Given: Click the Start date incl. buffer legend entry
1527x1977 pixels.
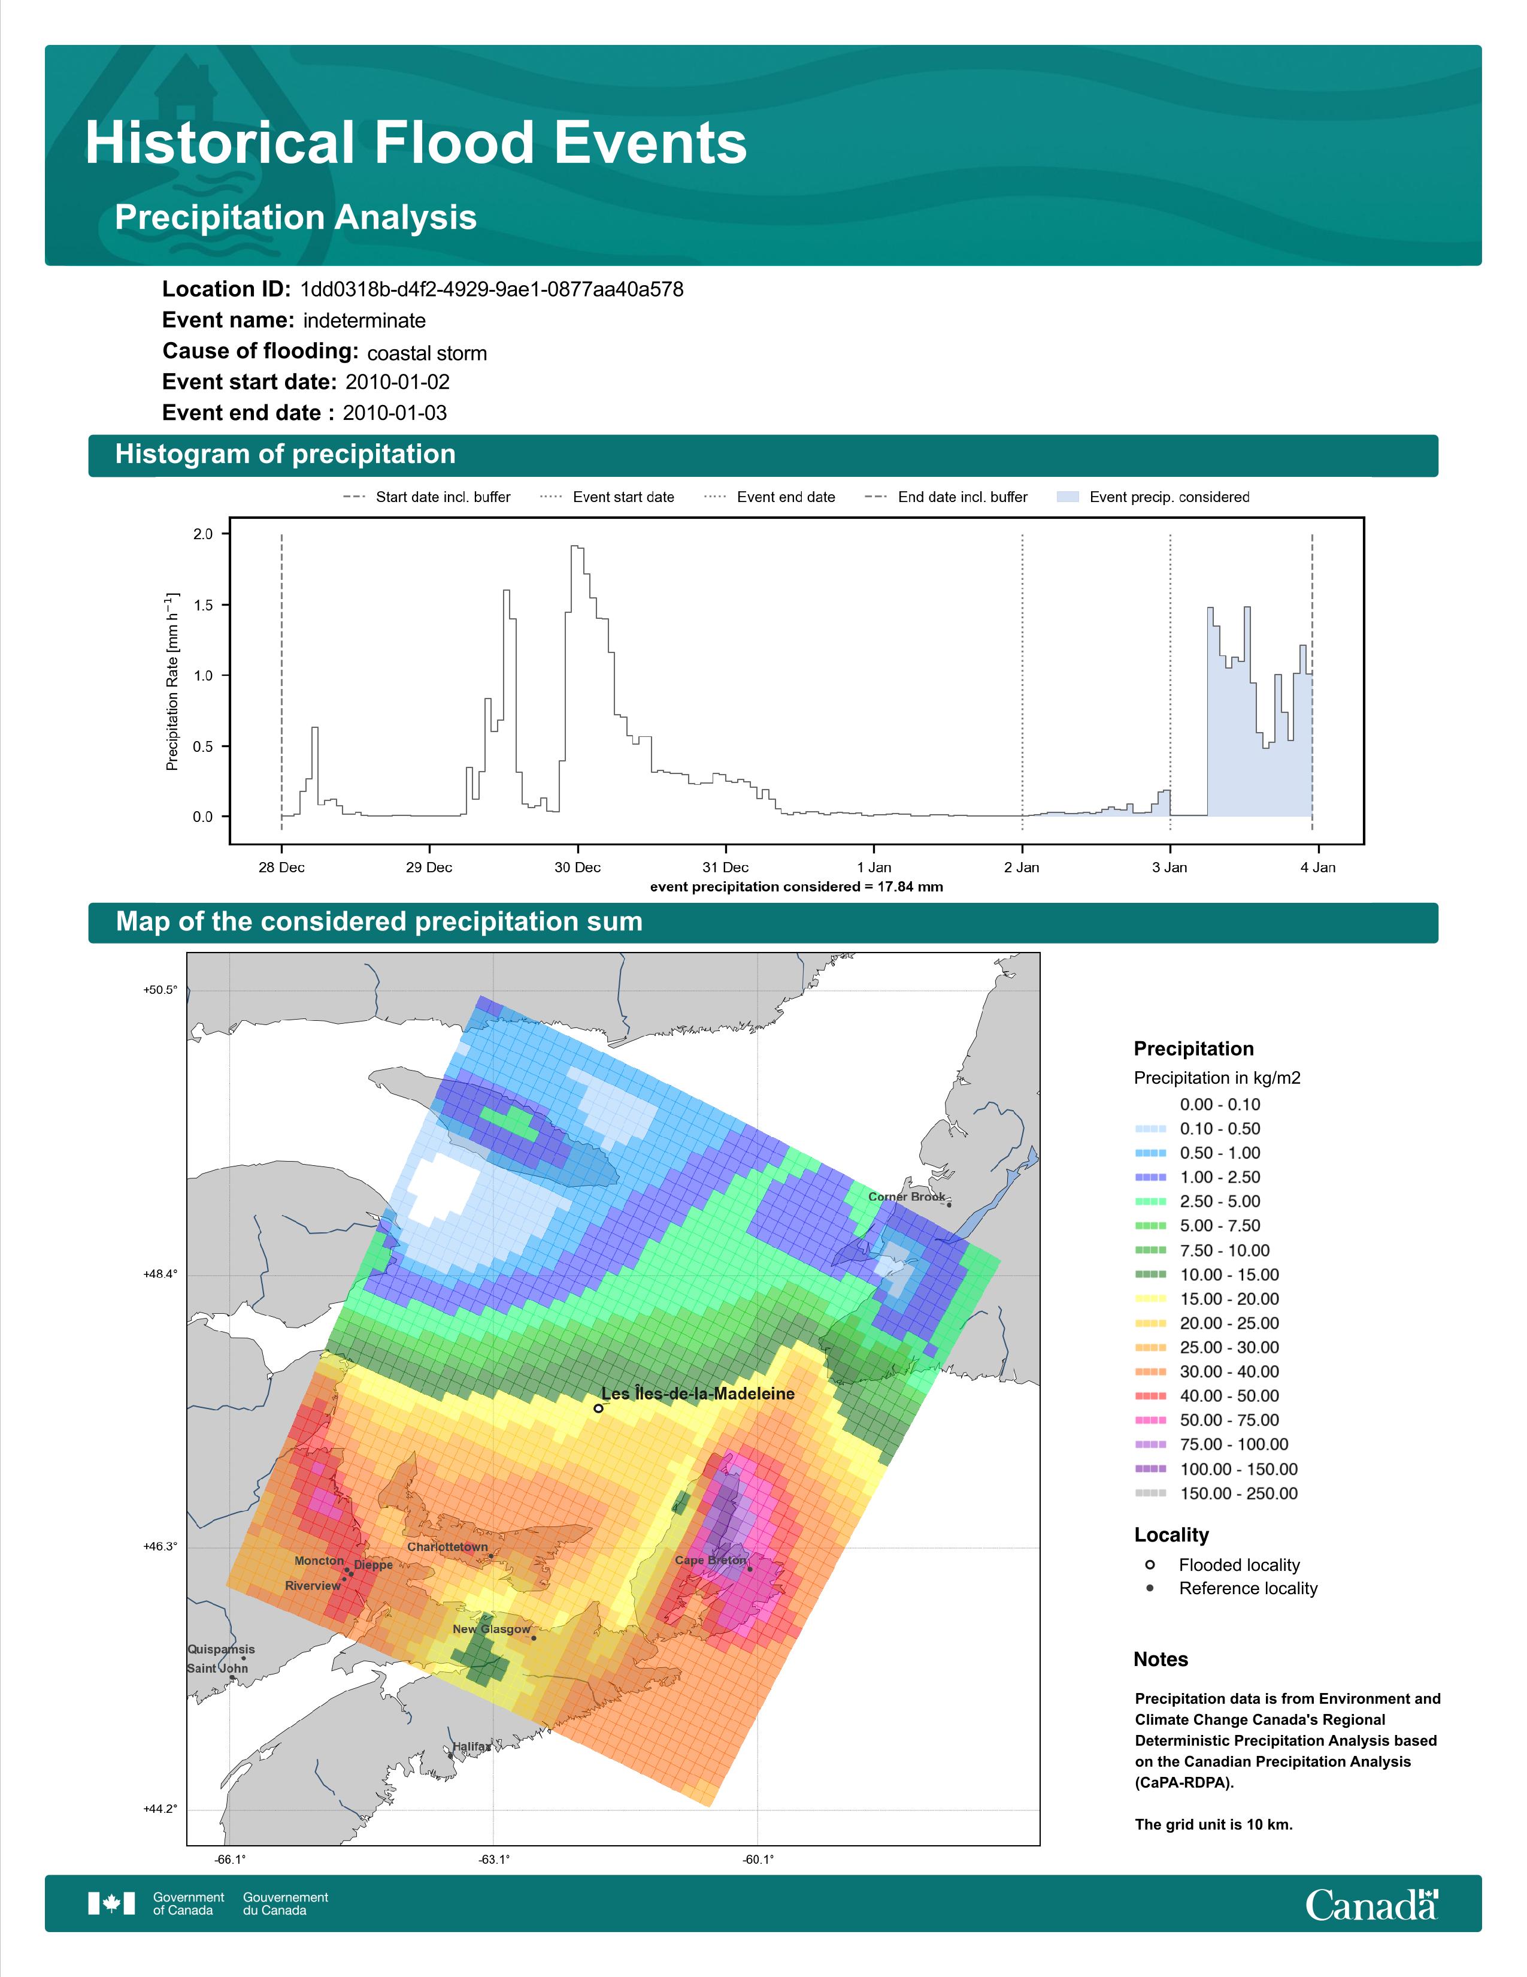Looking at the screenshot, I should [x=427, y=497].
